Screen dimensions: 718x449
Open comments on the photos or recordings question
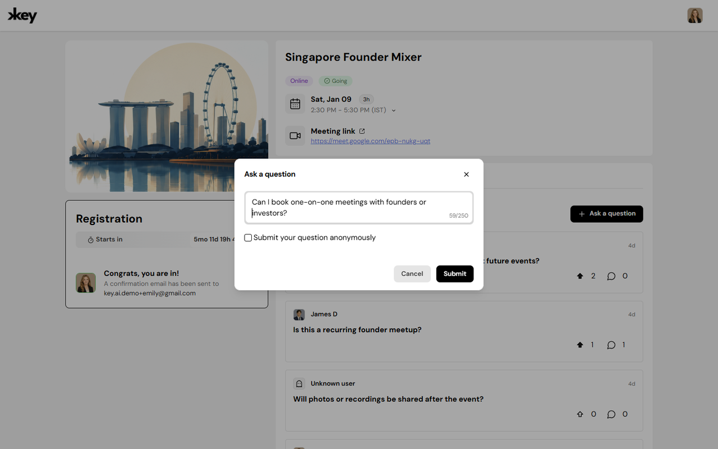pos(611,414)
